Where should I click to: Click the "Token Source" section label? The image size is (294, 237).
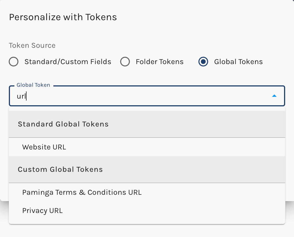click(32, 45)
